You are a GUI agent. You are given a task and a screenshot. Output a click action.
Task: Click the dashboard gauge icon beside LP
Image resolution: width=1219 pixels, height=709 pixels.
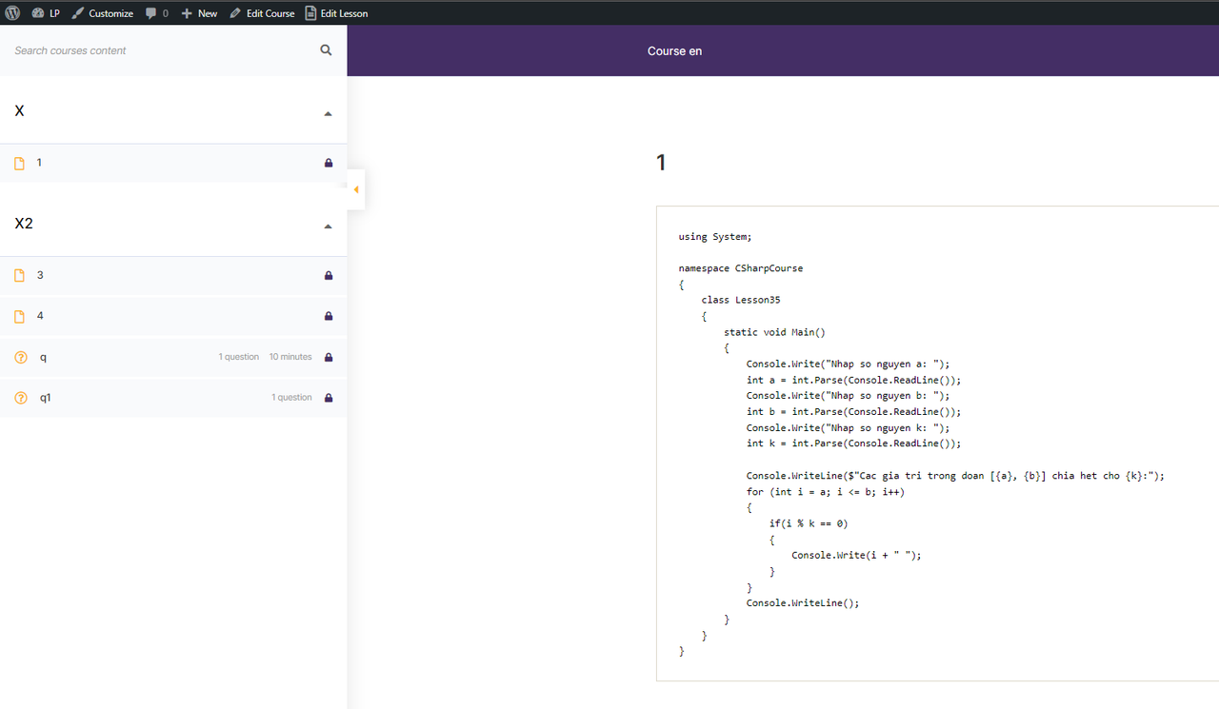37,13
